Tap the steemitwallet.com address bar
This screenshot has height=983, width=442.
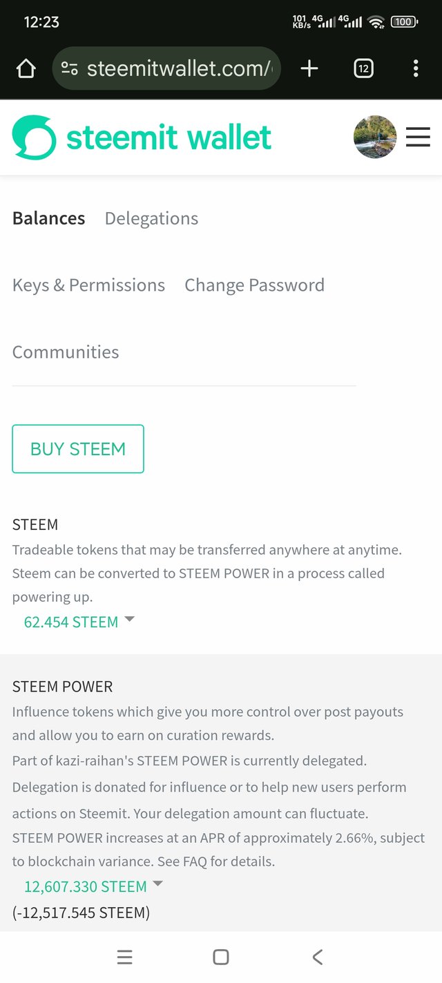point(178,68)
